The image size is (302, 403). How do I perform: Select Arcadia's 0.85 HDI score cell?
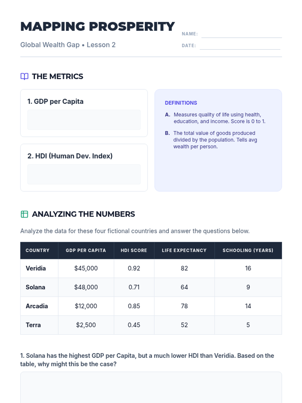(134, 306)
